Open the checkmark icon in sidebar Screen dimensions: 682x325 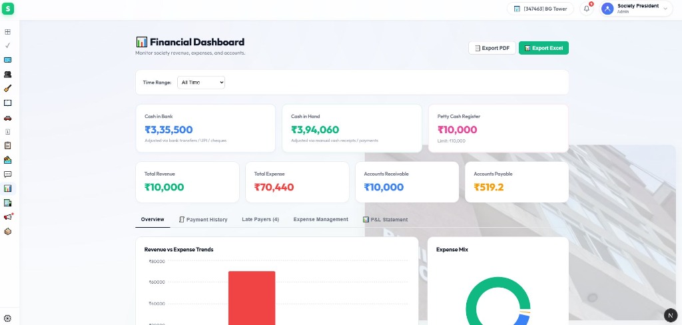(7, 45)
